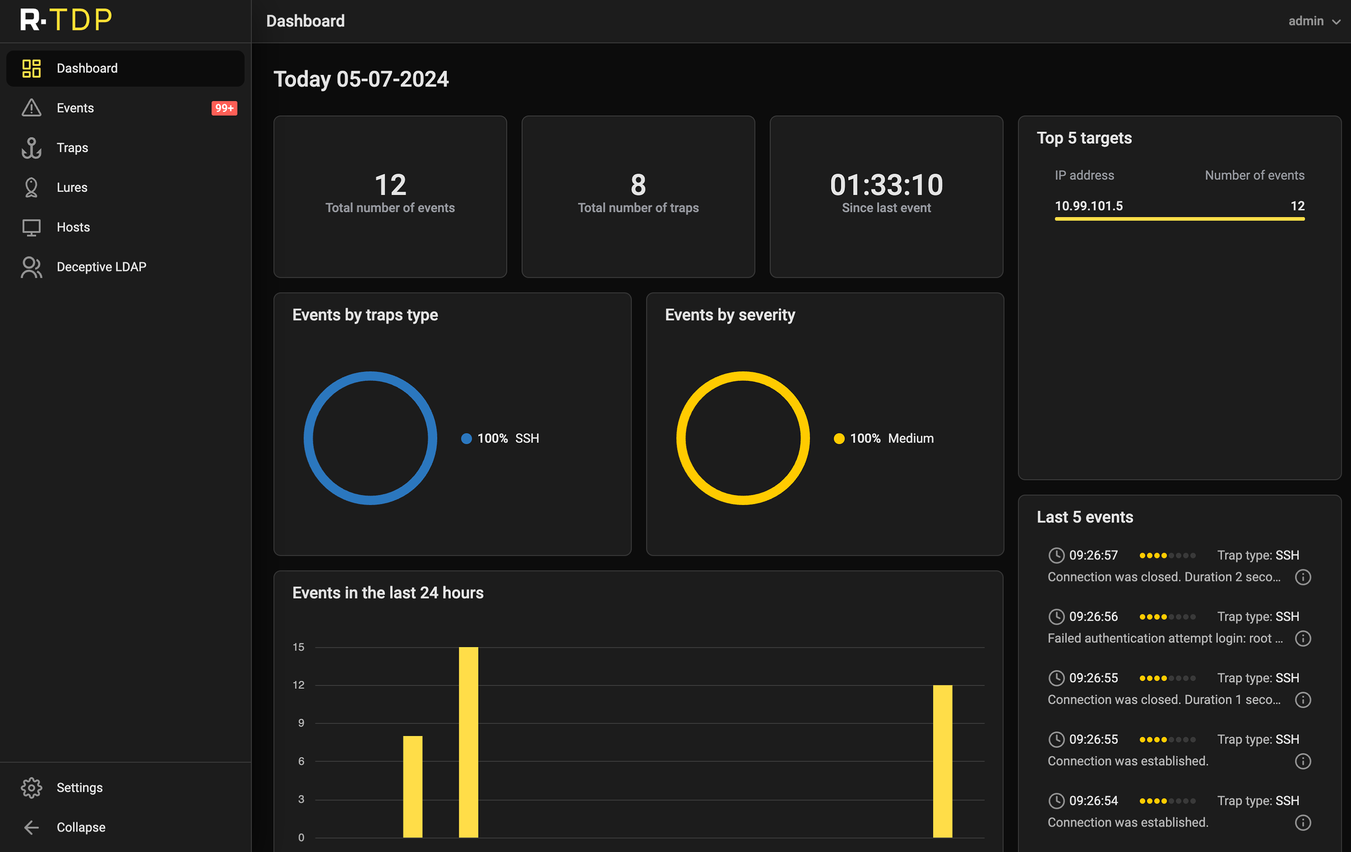Screen dimensions: 1351x852
Task: Click the tallest bar in the 24-hour chart
Action: tap(469, 741)
